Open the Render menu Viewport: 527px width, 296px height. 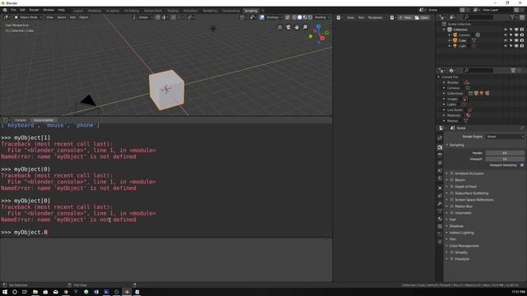tap(34, 10)
